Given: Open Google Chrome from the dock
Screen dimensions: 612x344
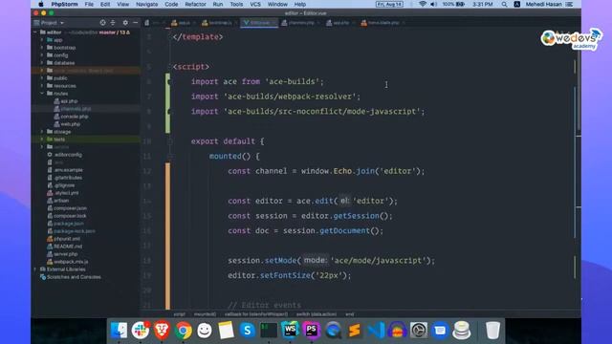Looking at the screenshot, I should click(183, 331).
